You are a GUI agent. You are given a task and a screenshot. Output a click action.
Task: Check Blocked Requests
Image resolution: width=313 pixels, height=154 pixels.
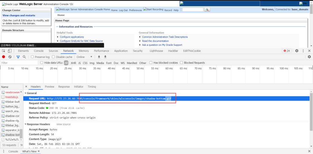click(x=181, y=63)
